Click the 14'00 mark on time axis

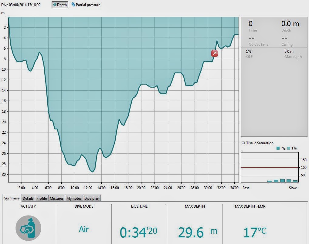(101, 188)
